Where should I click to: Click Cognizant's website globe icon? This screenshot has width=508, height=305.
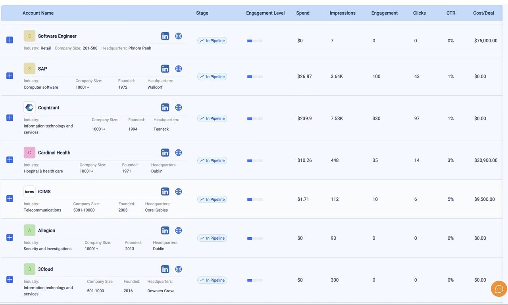coord(179,107)
